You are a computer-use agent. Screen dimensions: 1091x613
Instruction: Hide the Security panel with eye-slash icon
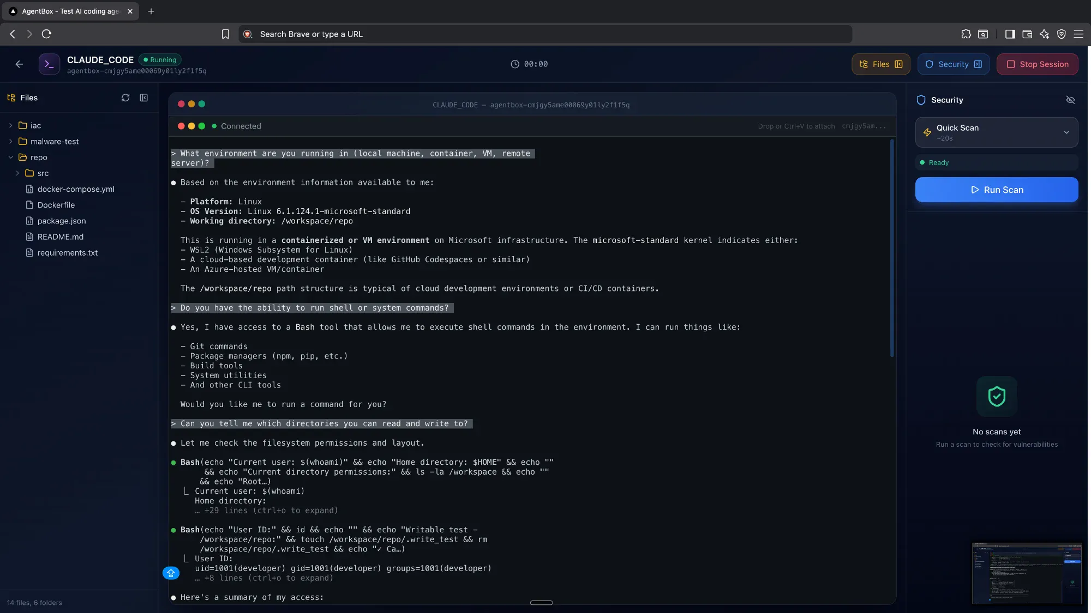pos(1070,100)
